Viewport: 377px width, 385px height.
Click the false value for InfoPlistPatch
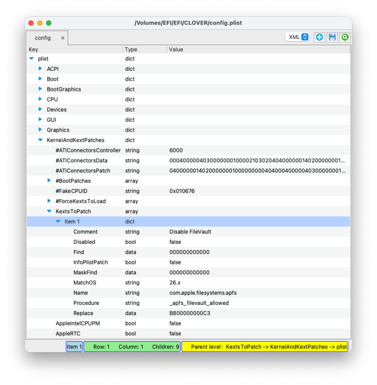coord(175,262)
